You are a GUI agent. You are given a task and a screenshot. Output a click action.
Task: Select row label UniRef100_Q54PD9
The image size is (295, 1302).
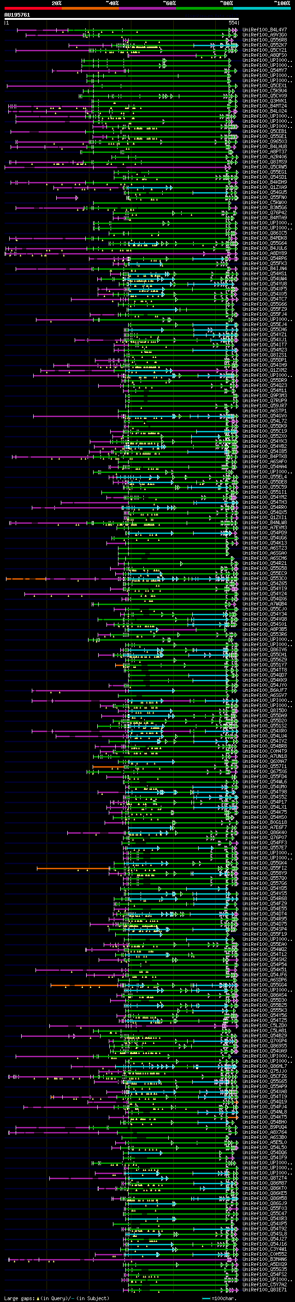click(x=265, y=533)
